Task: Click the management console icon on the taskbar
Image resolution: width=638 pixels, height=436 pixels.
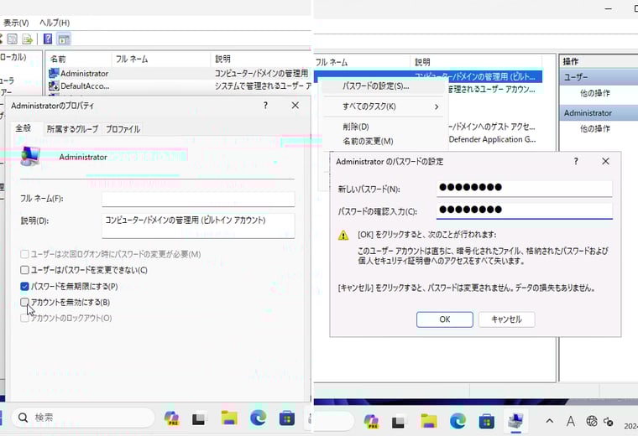Action: (x=515, y=420)
